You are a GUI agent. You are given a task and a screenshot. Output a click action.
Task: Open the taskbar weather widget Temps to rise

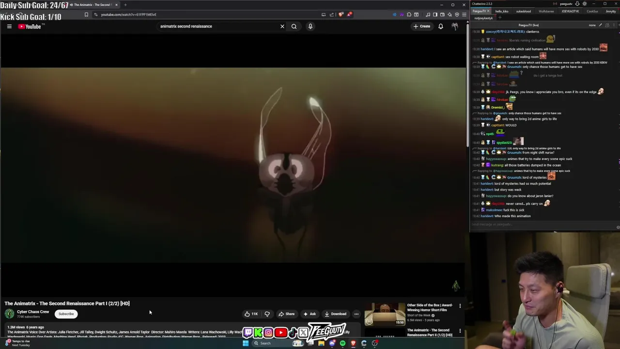click(x=17, y=343)
